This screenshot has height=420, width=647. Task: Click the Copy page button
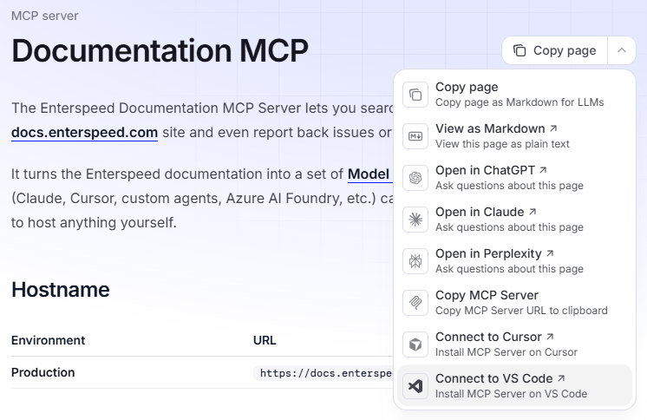[554, 50]
